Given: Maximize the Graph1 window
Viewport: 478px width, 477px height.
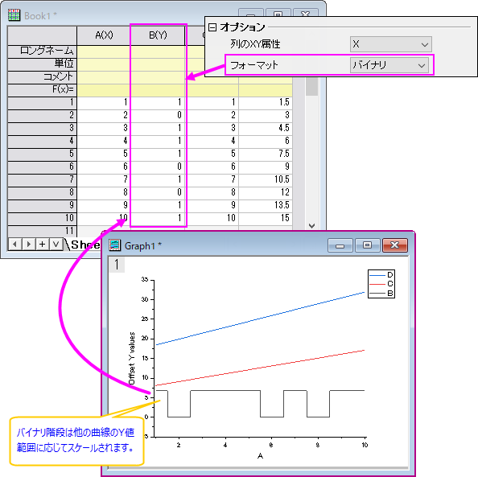Looking at the screenshot, I should tap(367, 245).
